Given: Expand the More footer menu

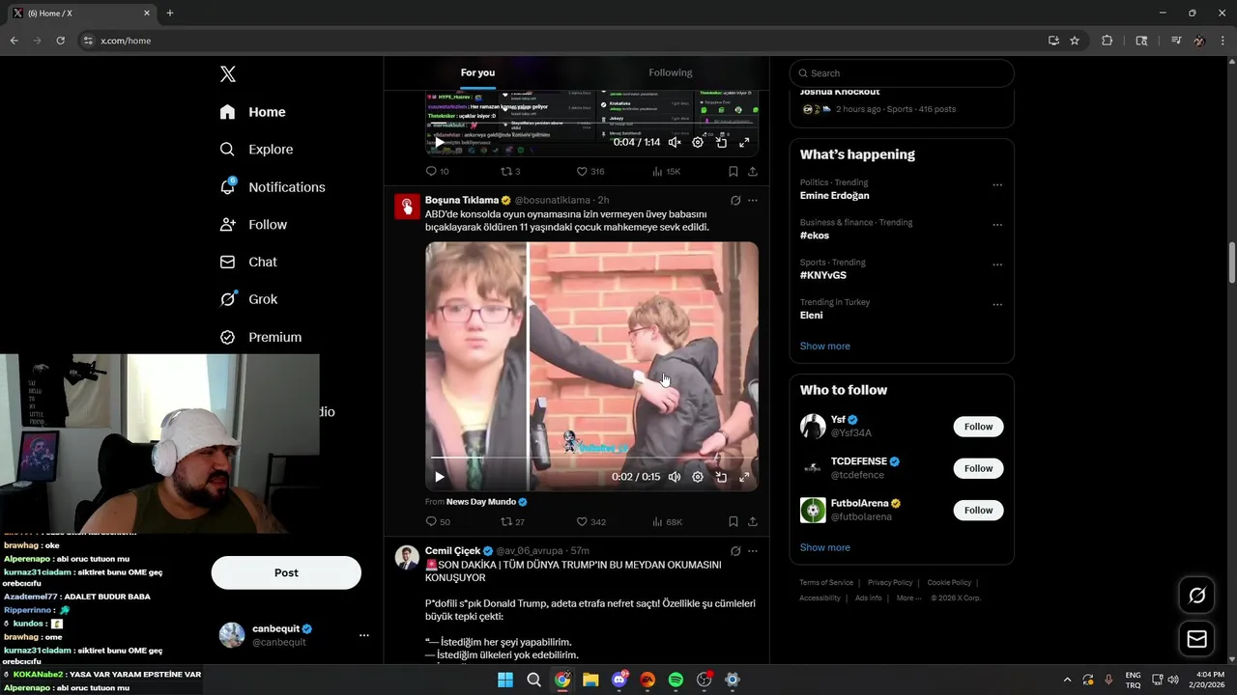Looking at the screenshot, I should point(907,598).
